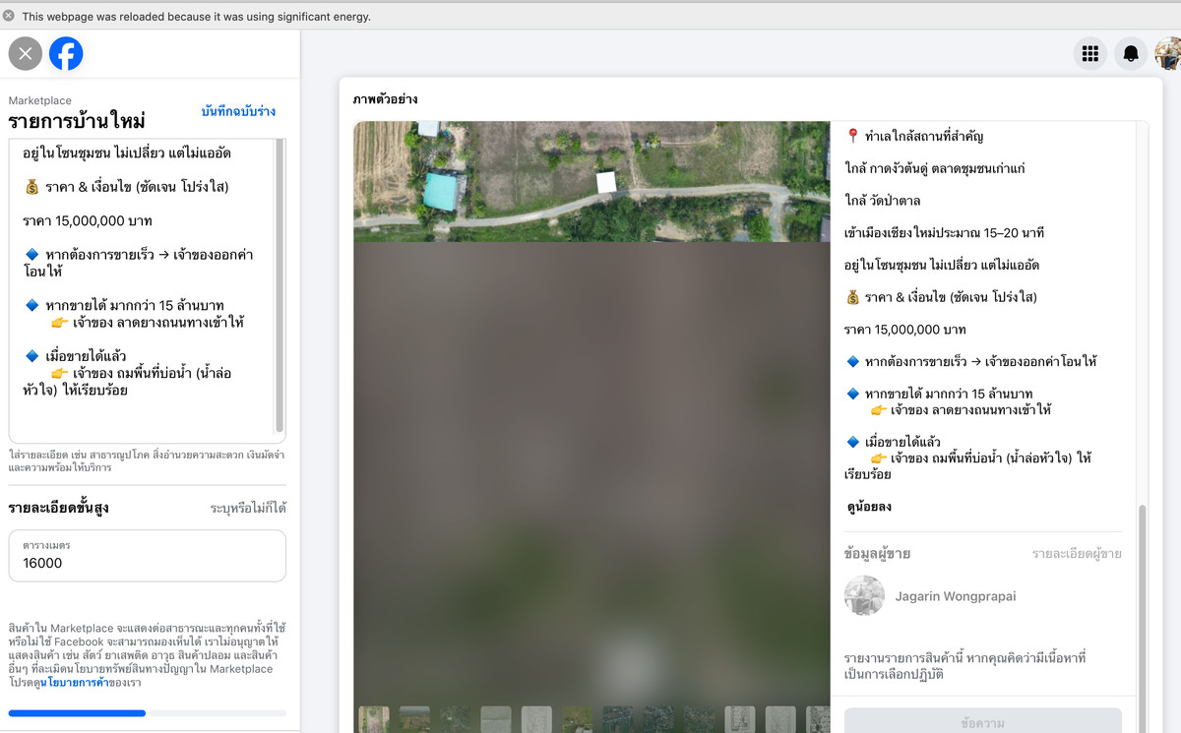Close the listing editor with X button
This screenshot has height=733, width=1181.
[26, 53]
